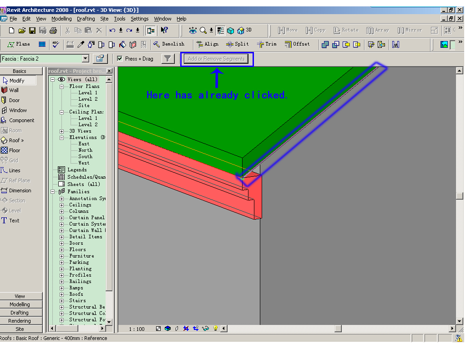Click the filter selection funnel icon

(x=168, y=58)
